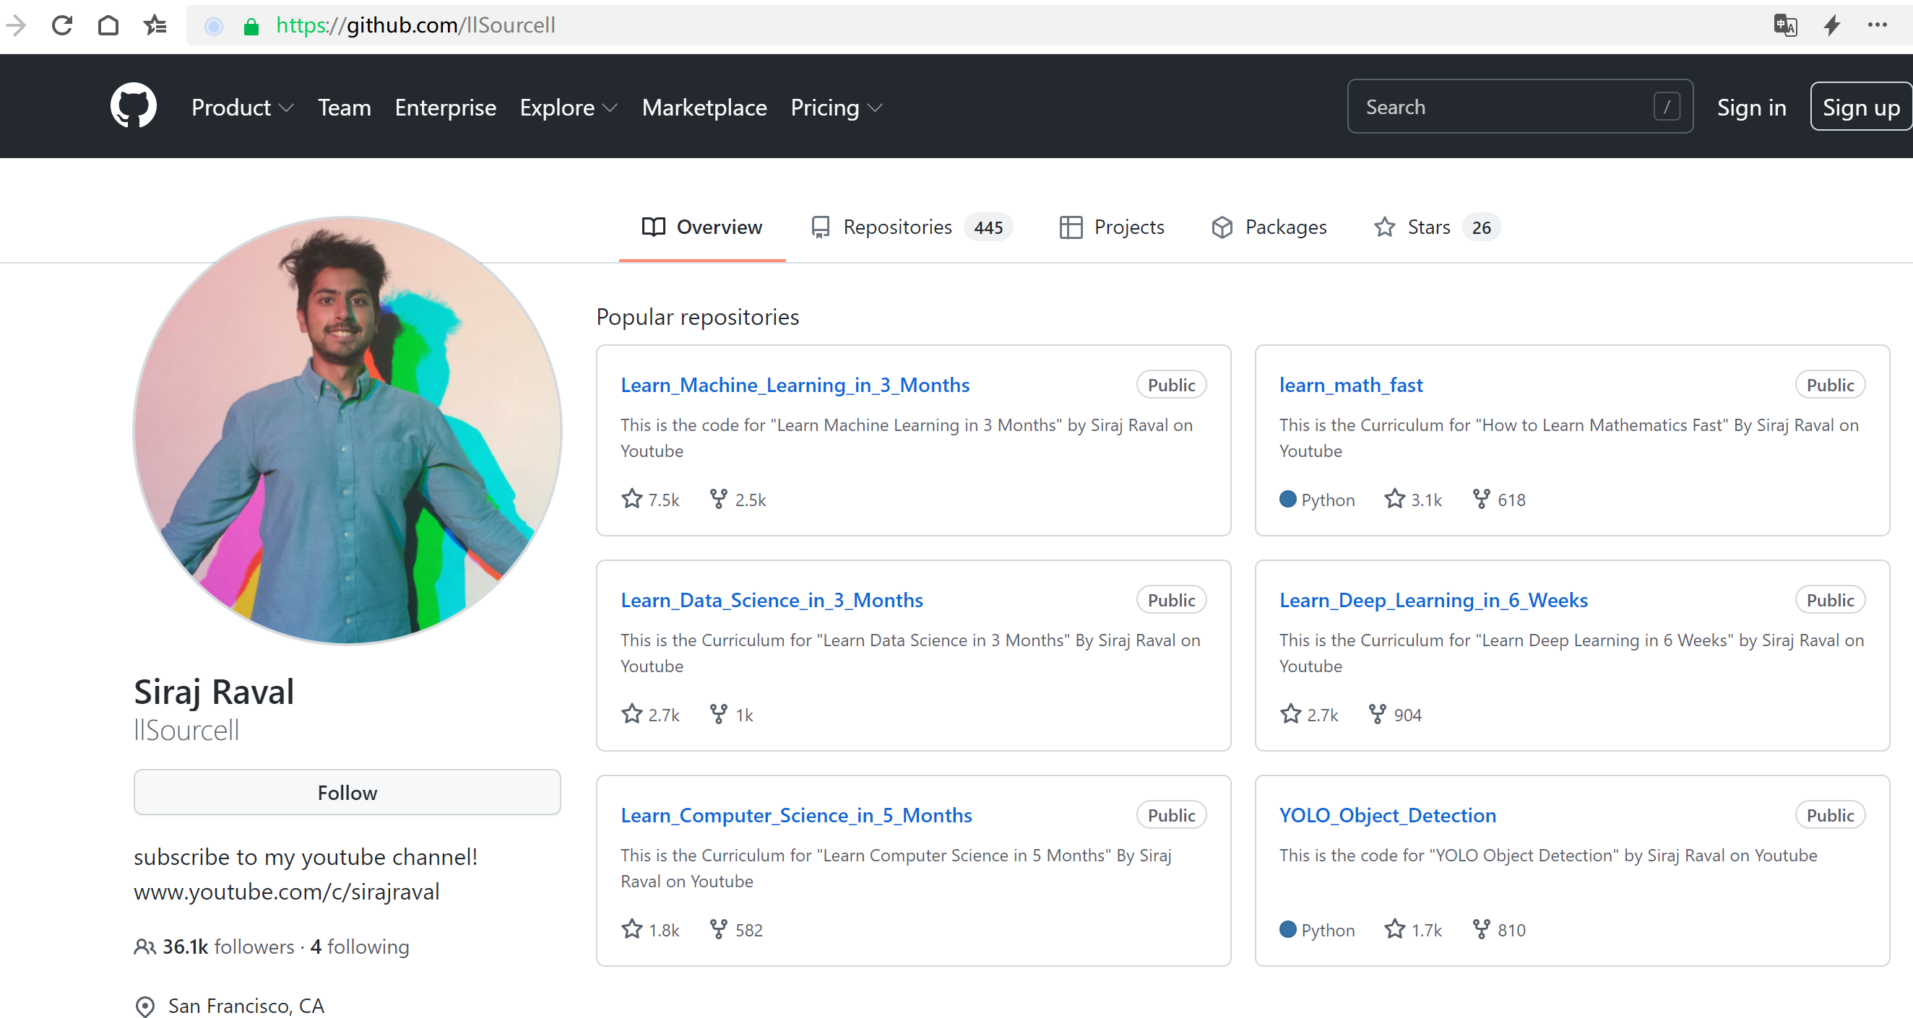The image size is (1913, 1018).
Task: Click fork count 618 on learn_math_fast
Action: pyautogui.click(x=1499, y=500)
